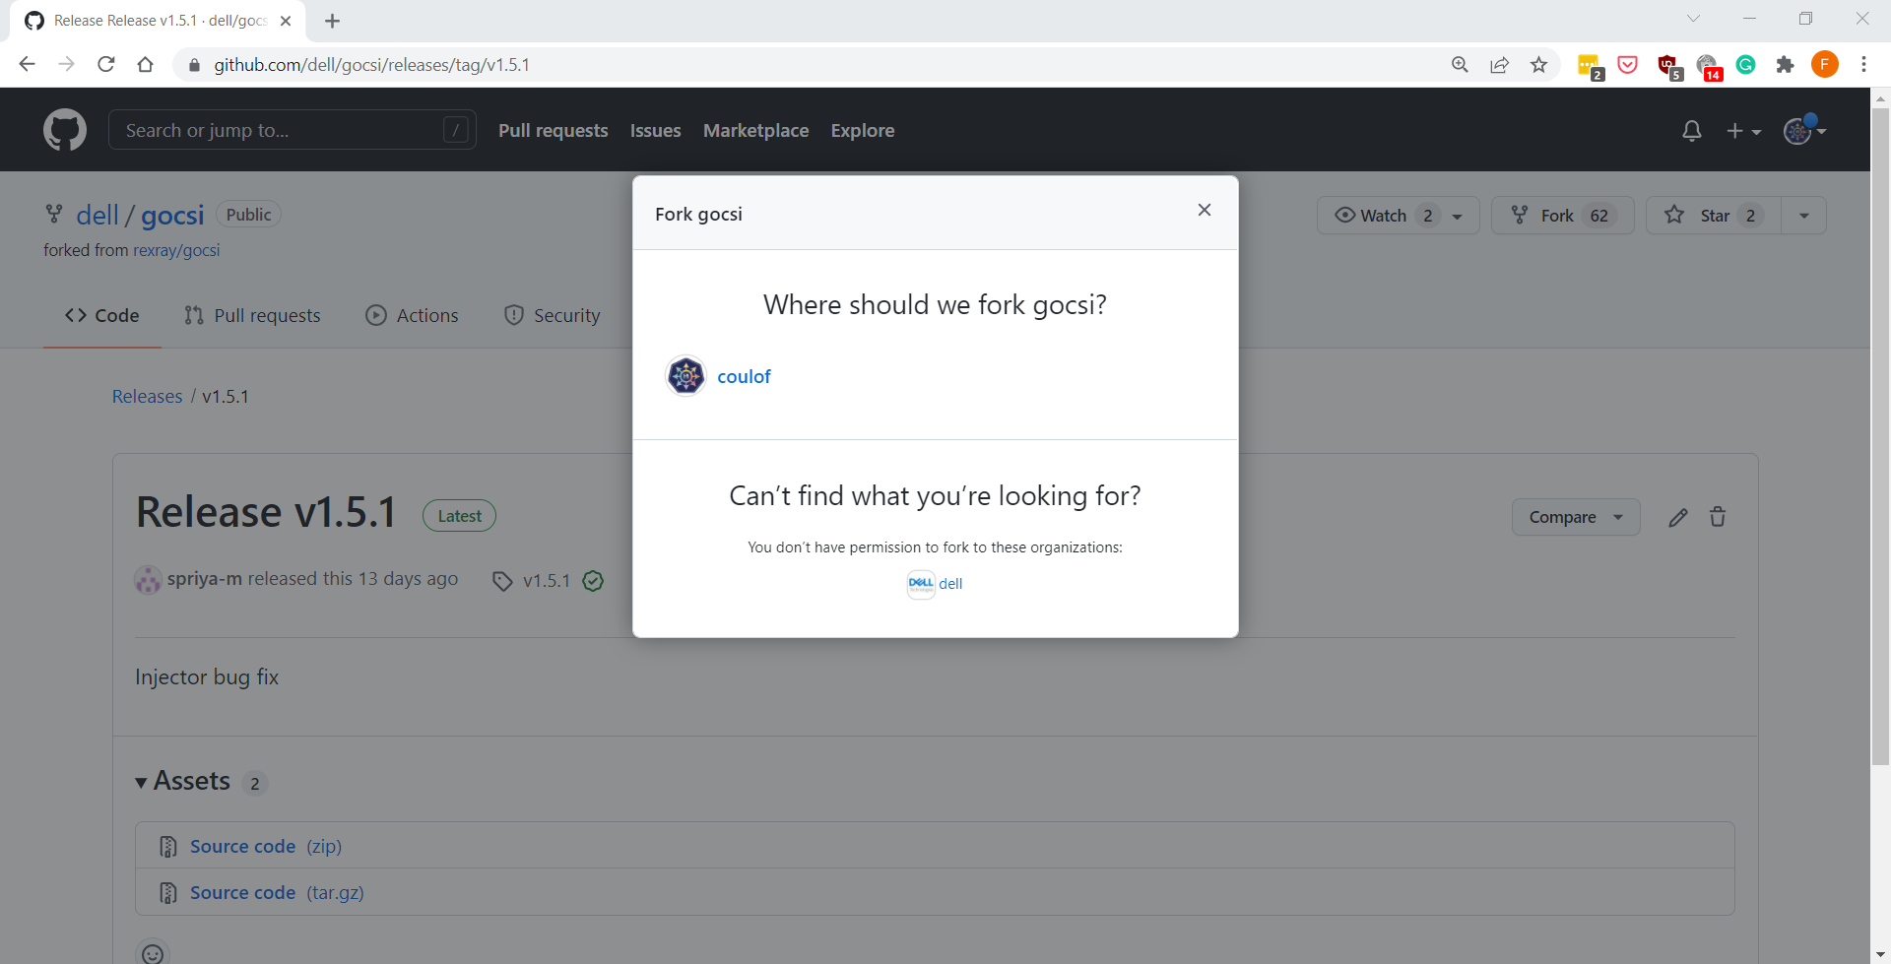Screen dimensions: 1891x964
Task: Add a reaction with the smiley icon
Action: click(153, 953)
